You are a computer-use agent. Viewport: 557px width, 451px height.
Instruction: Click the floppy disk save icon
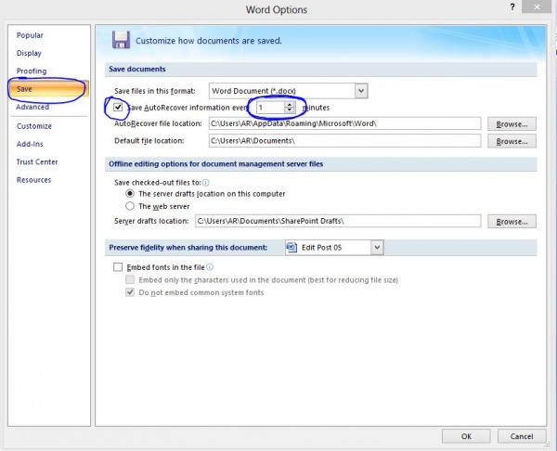(x=121, y=40)
